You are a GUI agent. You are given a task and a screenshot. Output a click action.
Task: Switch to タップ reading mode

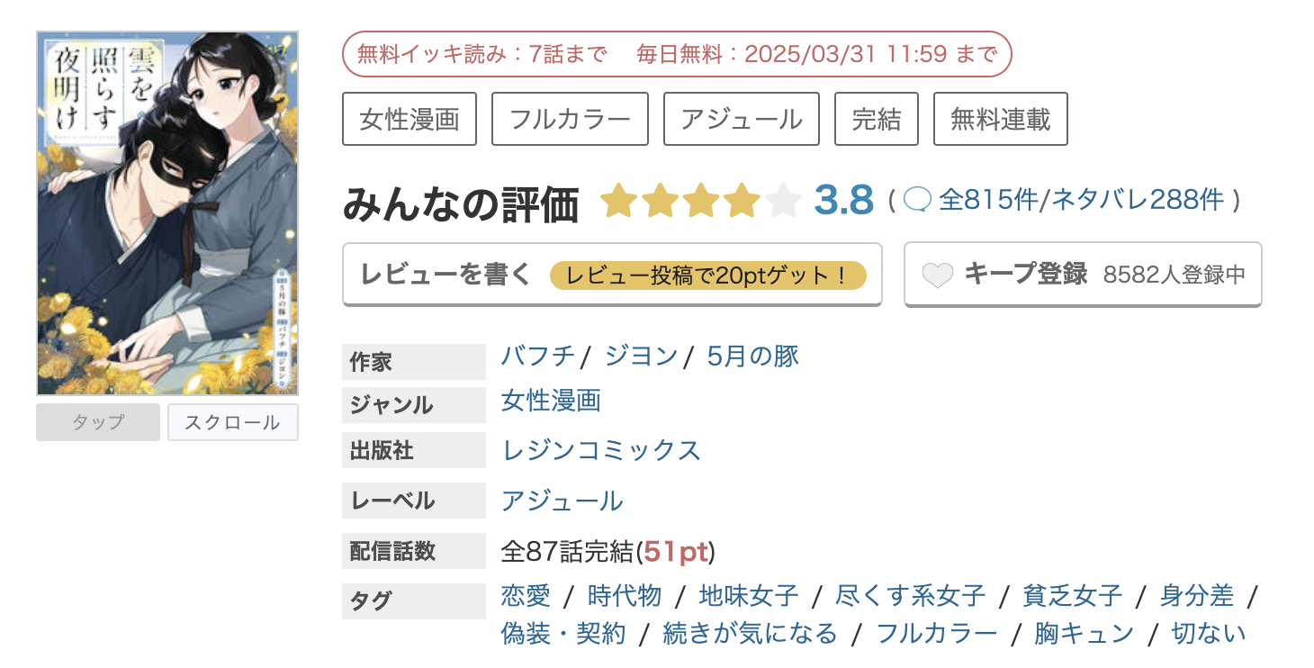(x=98, y=422)
